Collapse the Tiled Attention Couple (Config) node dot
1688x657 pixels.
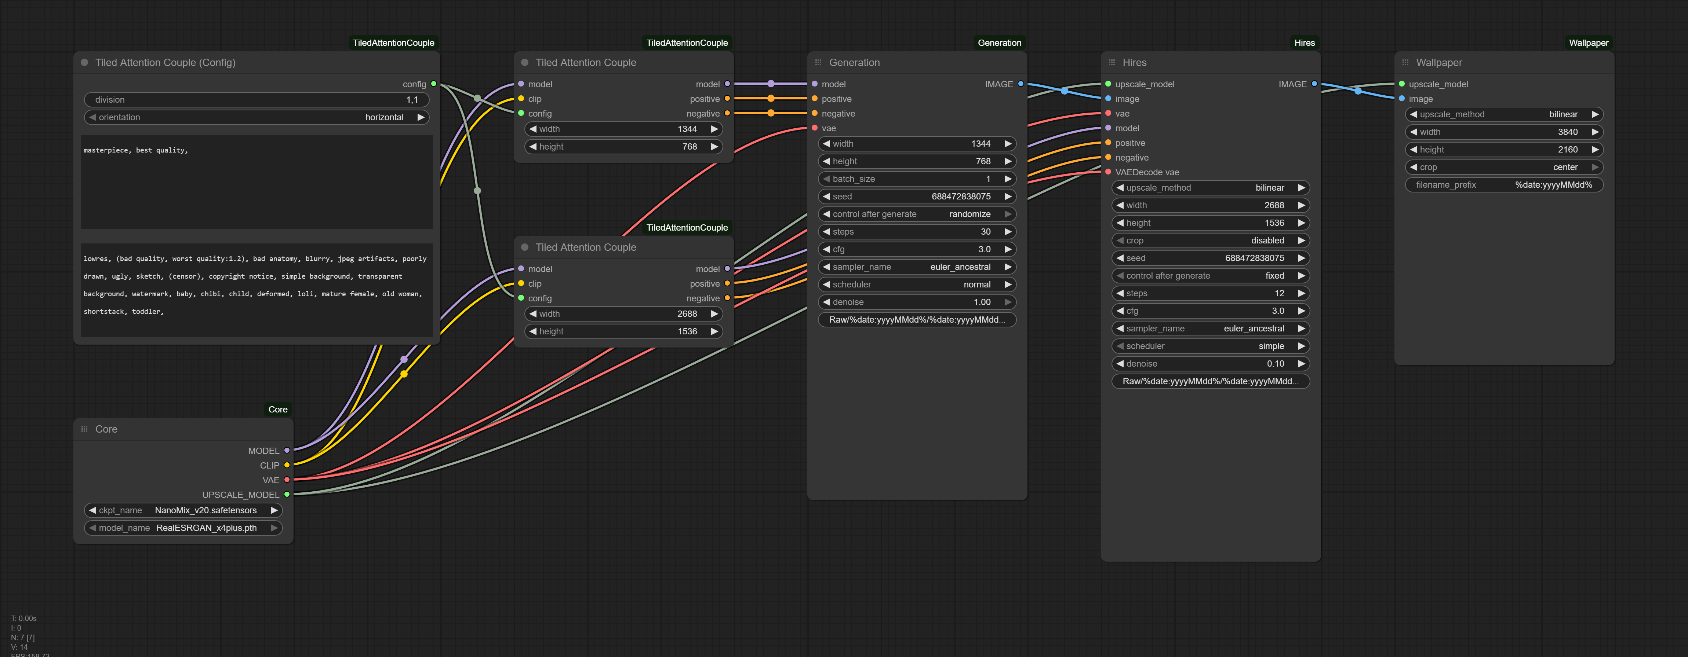pos(84,62)
